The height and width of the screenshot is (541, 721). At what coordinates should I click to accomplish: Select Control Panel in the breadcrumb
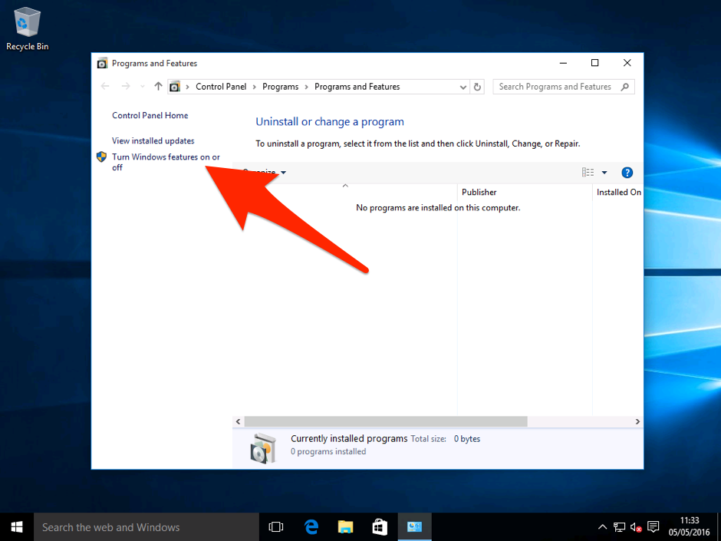[x=221, y=87]
